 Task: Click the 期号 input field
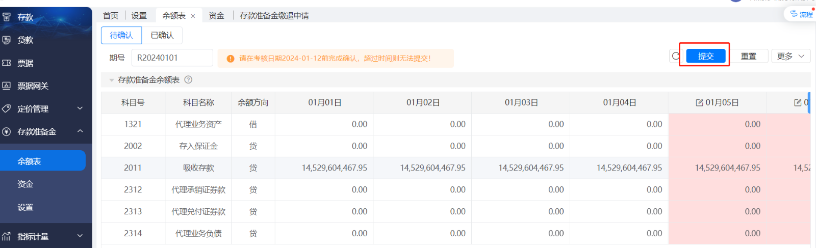(x=172, y=58)
